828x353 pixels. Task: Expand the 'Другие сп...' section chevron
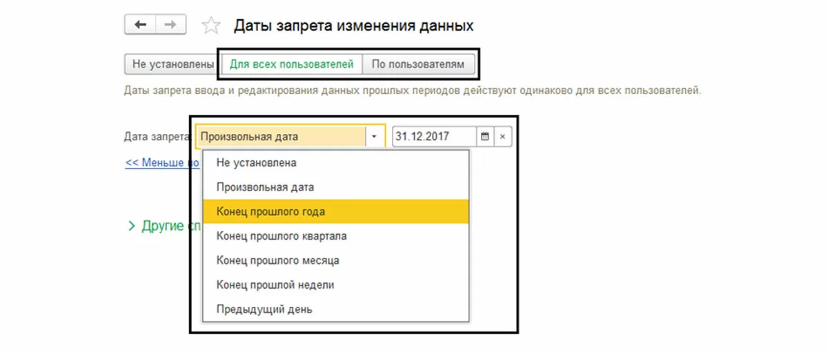pos(131,226)
